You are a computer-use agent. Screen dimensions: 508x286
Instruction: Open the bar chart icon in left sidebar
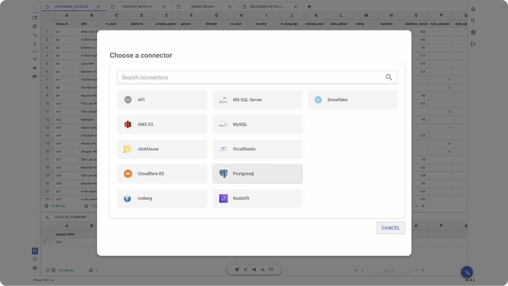point(35,68)
